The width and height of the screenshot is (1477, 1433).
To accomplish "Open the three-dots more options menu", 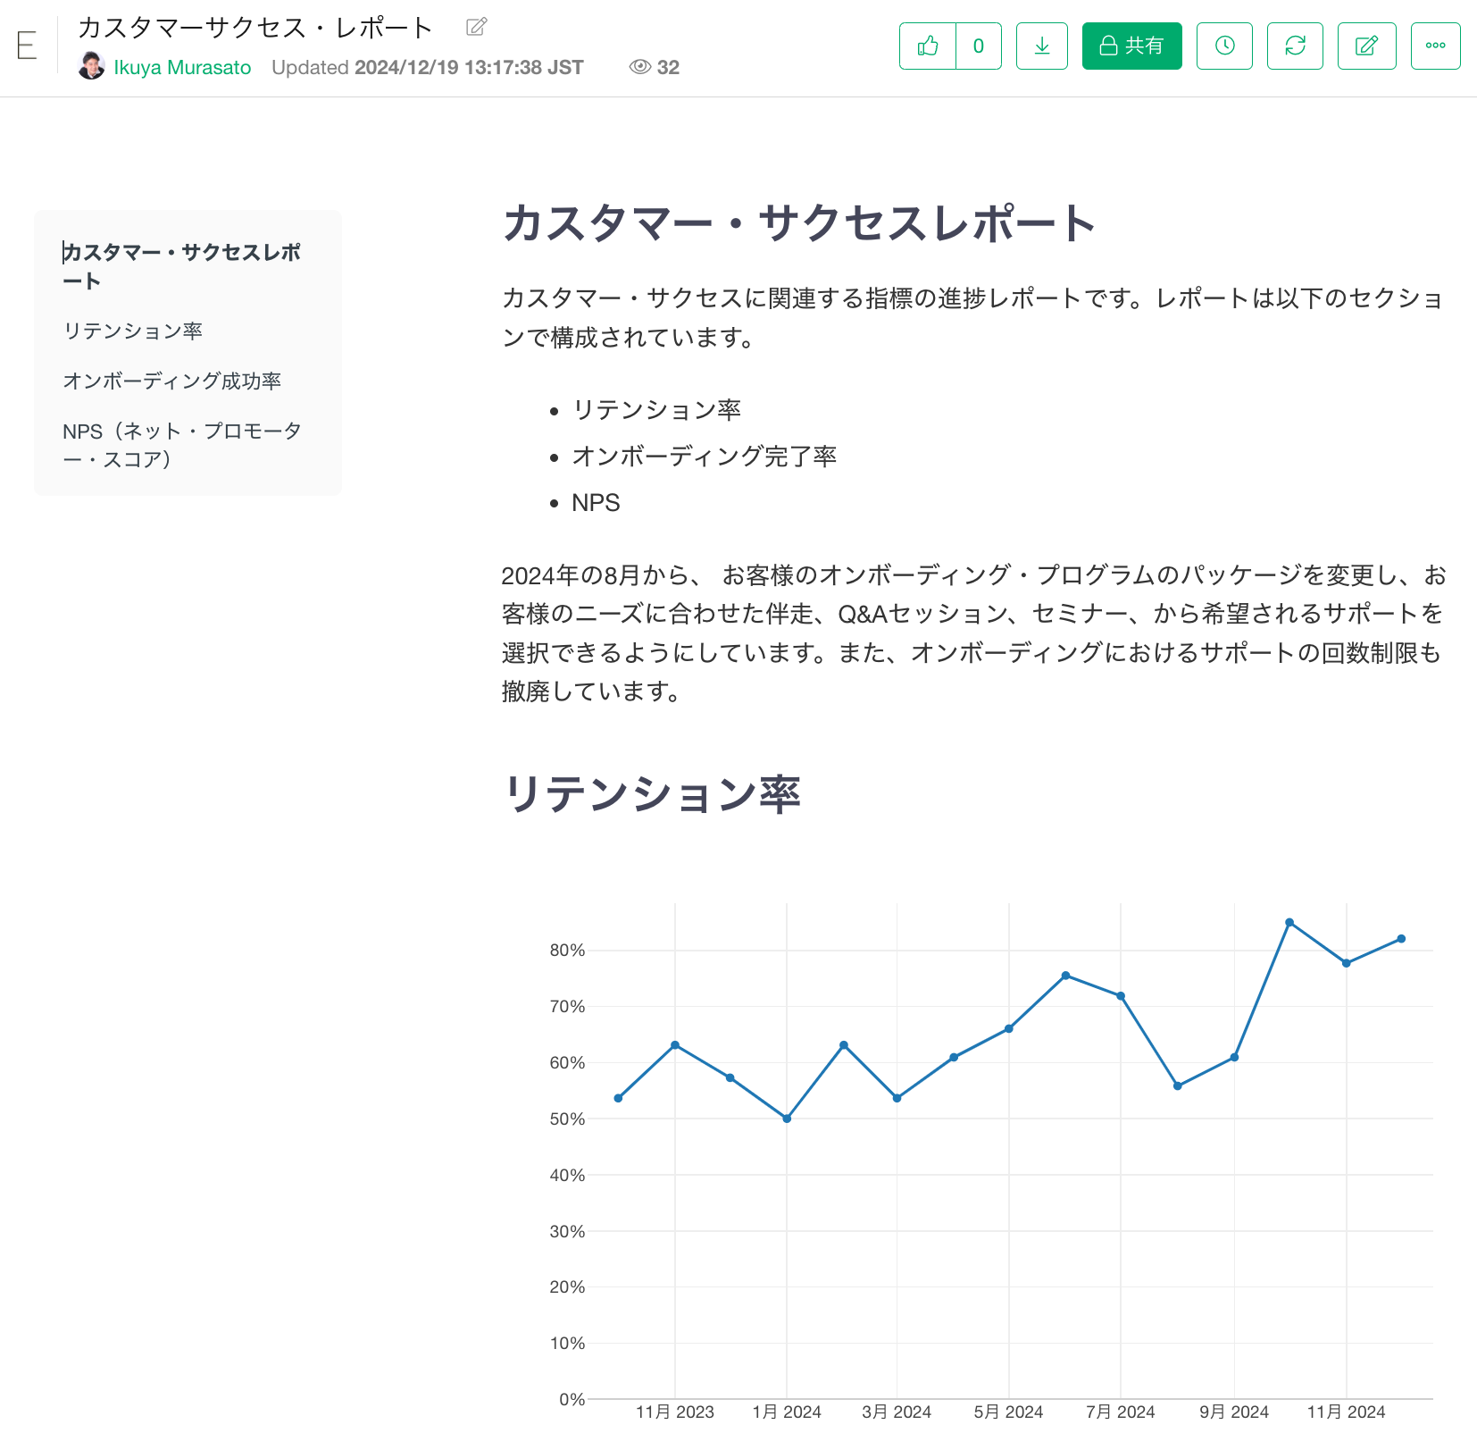I will 1435,46.
